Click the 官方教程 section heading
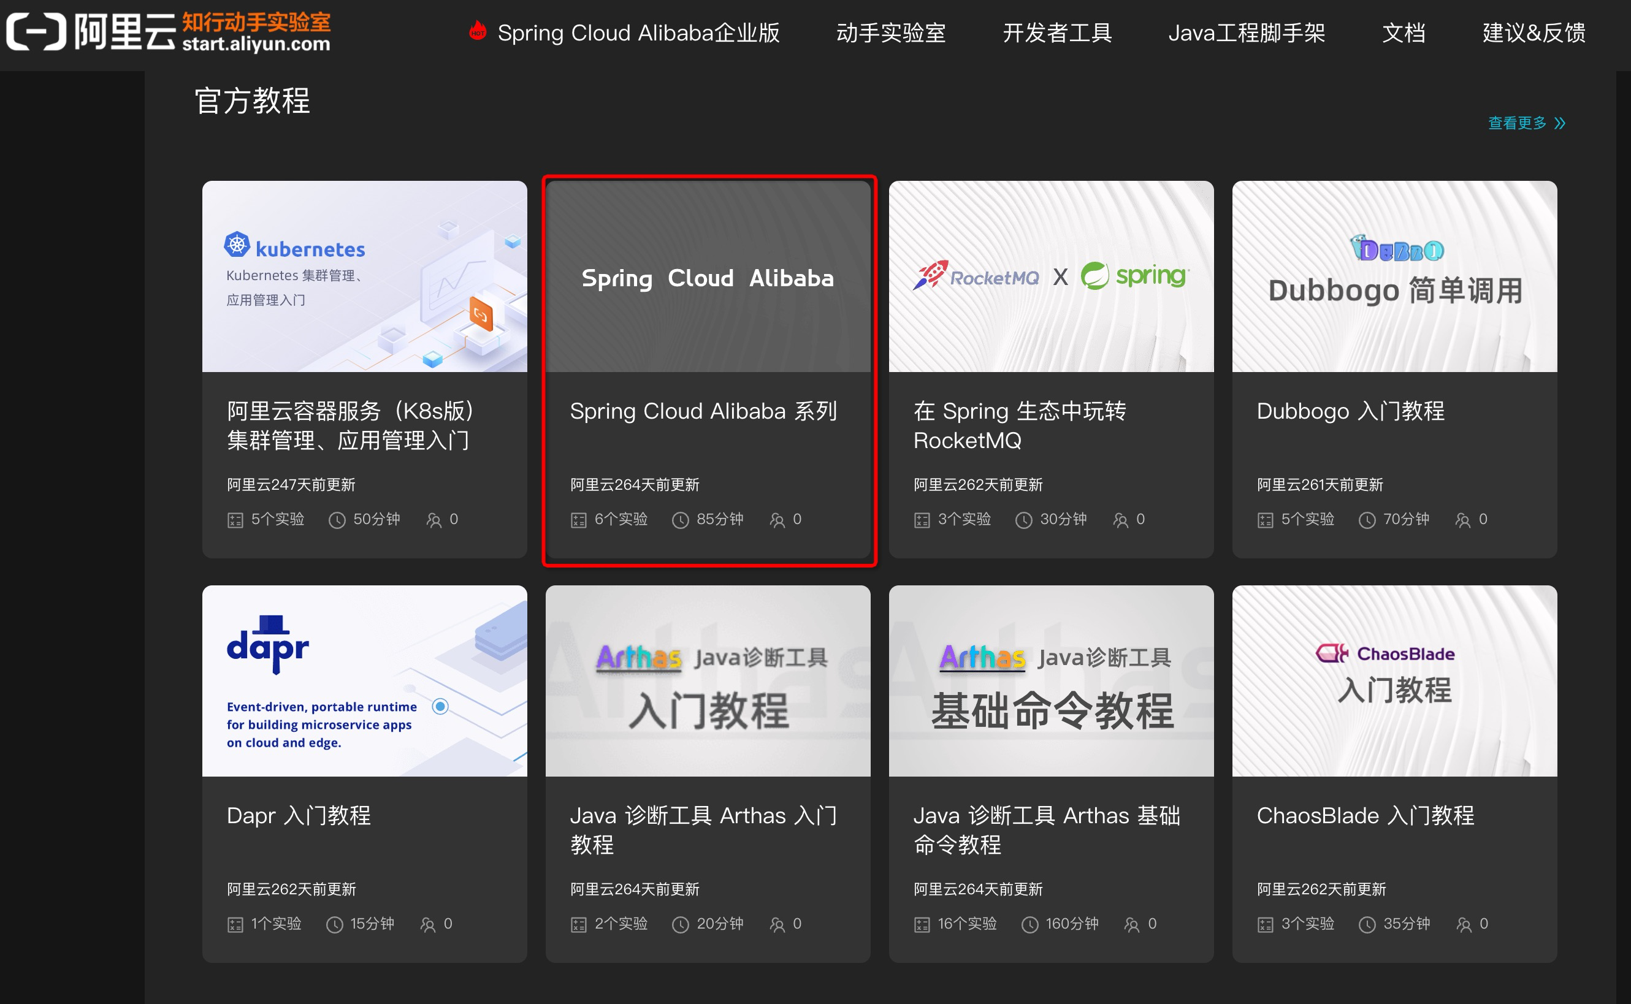 click(253, 101)
